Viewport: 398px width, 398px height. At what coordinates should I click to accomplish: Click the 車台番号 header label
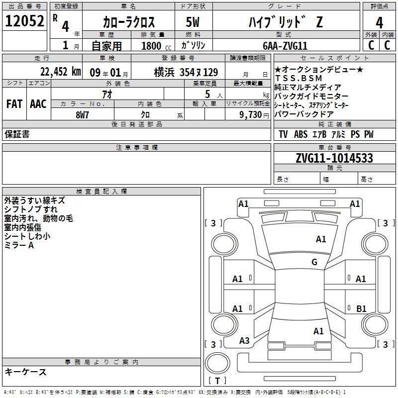point(335,147)
